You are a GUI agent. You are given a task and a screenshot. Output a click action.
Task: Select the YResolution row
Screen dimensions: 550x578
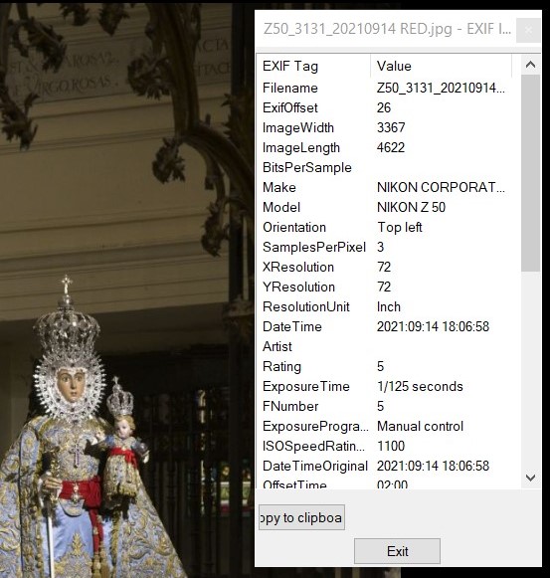tap(389, 288)
